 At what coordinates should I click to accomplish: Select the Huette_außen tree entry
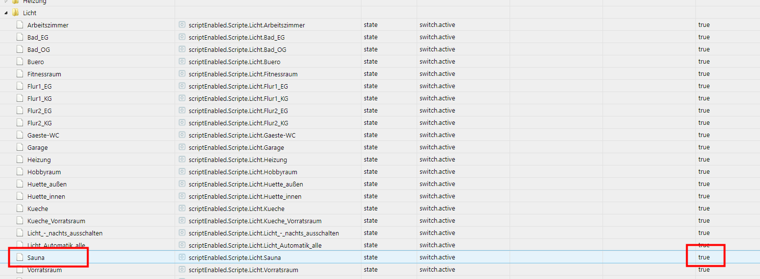point(47,184)
